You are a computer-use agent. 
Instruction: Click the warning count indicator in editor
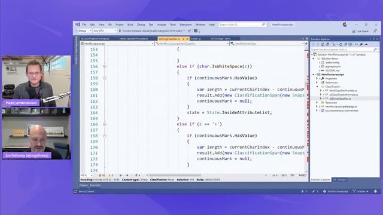point(111,175)
